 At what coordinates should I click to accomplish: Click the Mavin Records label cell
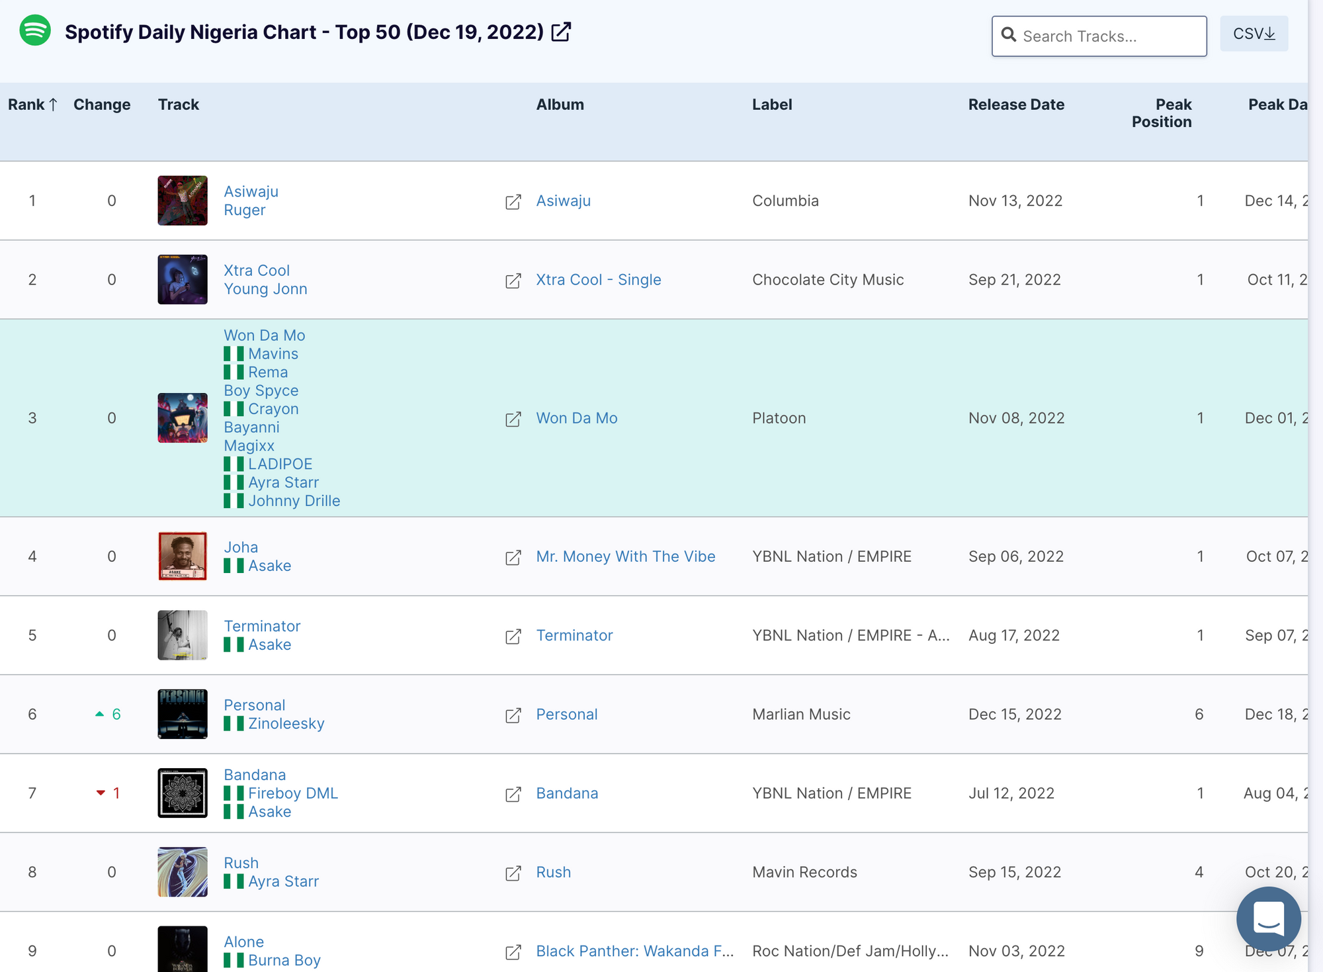click(x=805, y=872)
